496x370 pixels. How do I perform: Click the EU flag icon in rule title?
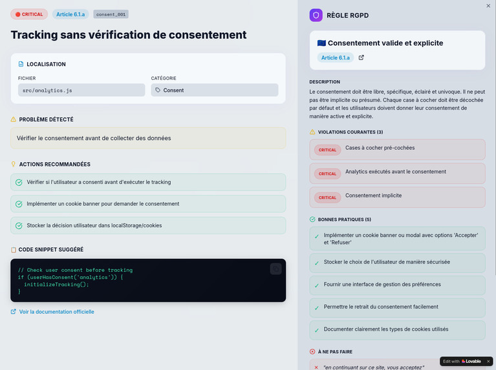click(x=321, y=43)
